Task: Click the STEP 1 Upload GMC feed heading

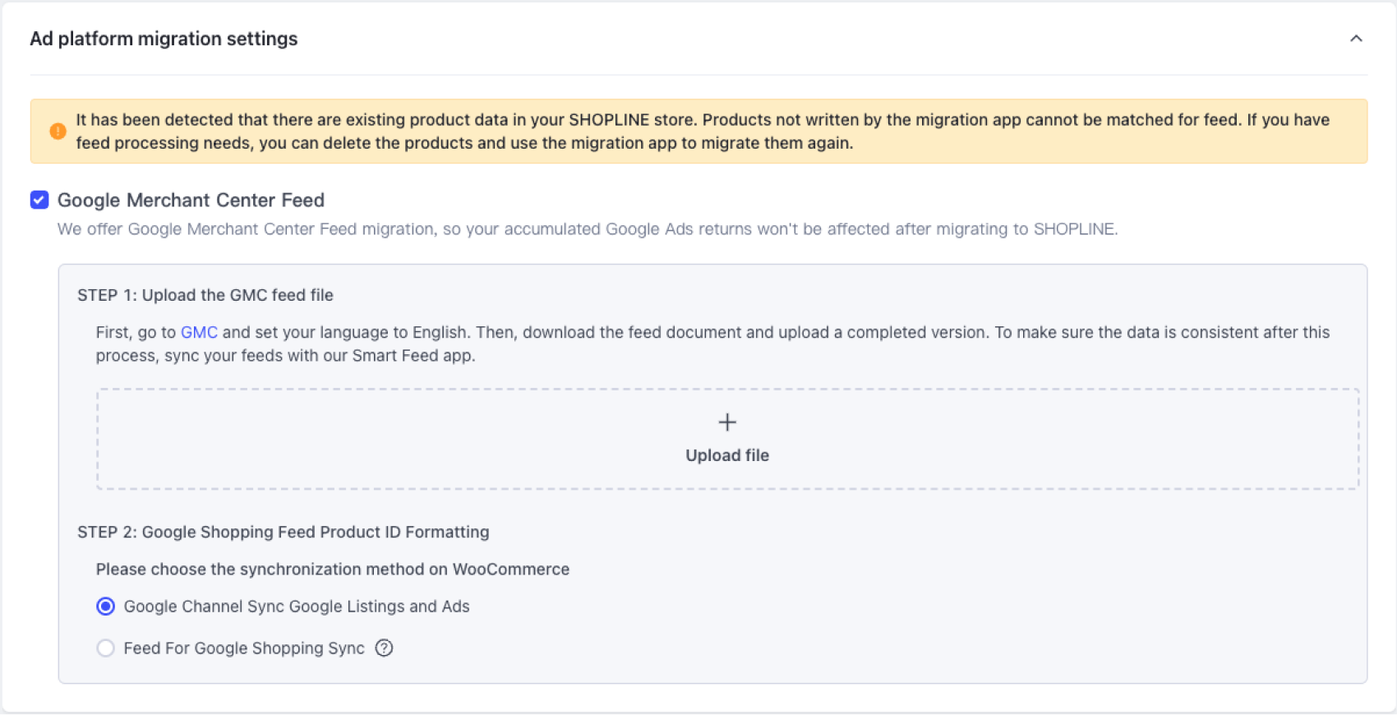Action: click(205, 295)
